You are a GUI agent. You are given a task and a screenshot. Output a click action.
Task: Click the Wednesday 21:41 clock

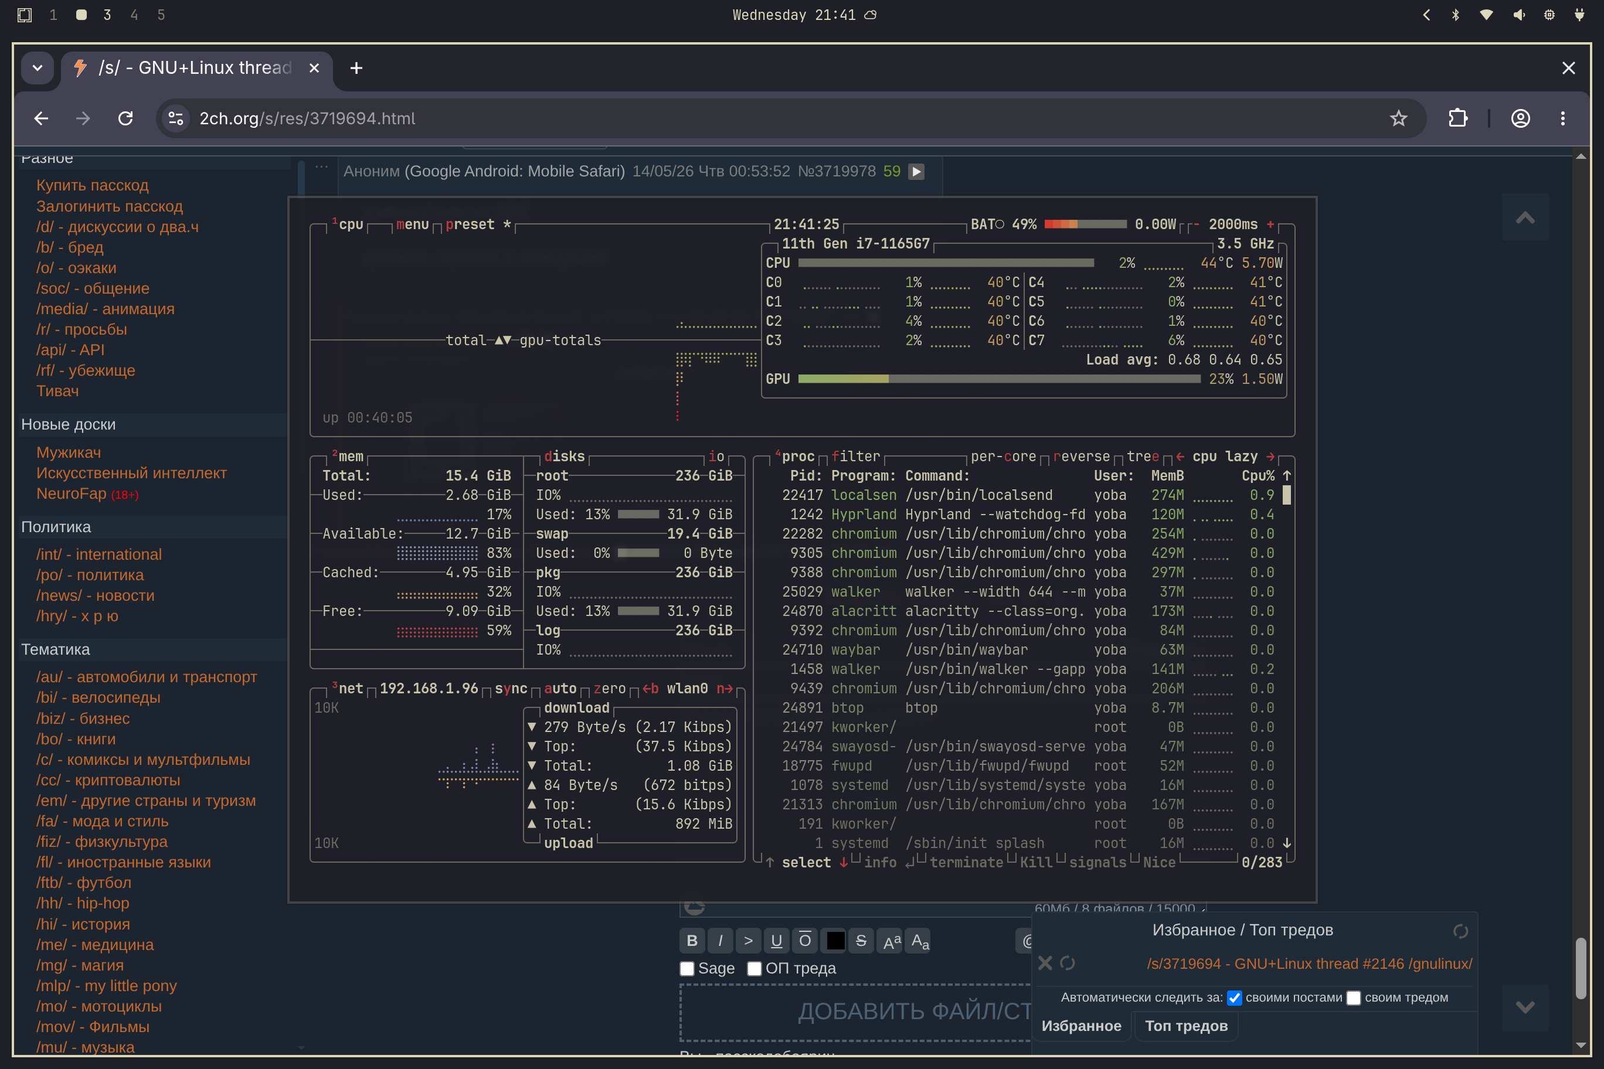pos(794,15)
